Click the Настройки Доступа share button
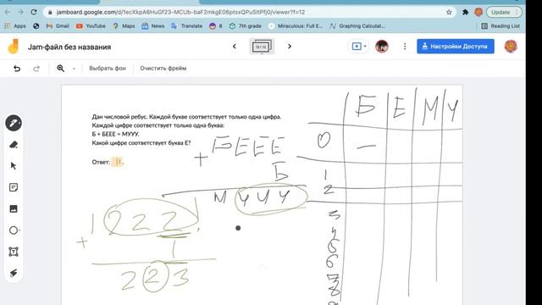Viewport: 542px width, 305px height. (x=456, y=47)
